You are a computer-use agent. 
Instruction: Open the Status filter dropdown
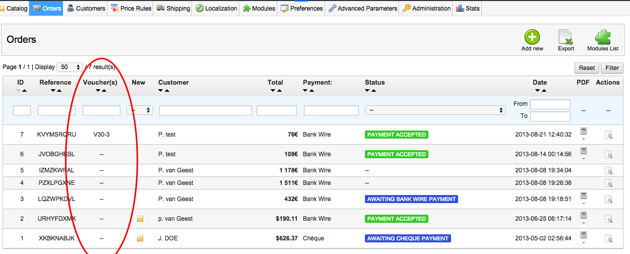(x=435, y=110)
